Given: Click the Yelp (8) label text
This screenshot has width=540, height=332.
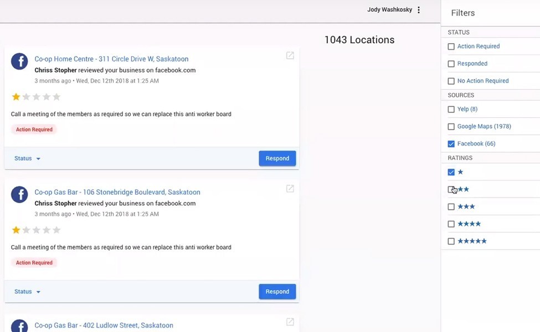Looking at the screenshot, I should point(467,109).
